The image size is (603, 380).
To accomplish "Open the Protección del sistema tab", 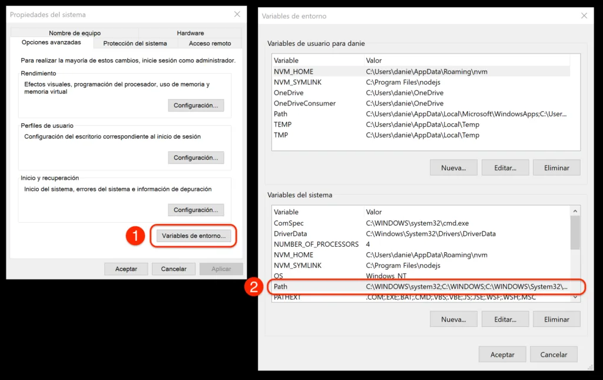I will coord(135,43).
